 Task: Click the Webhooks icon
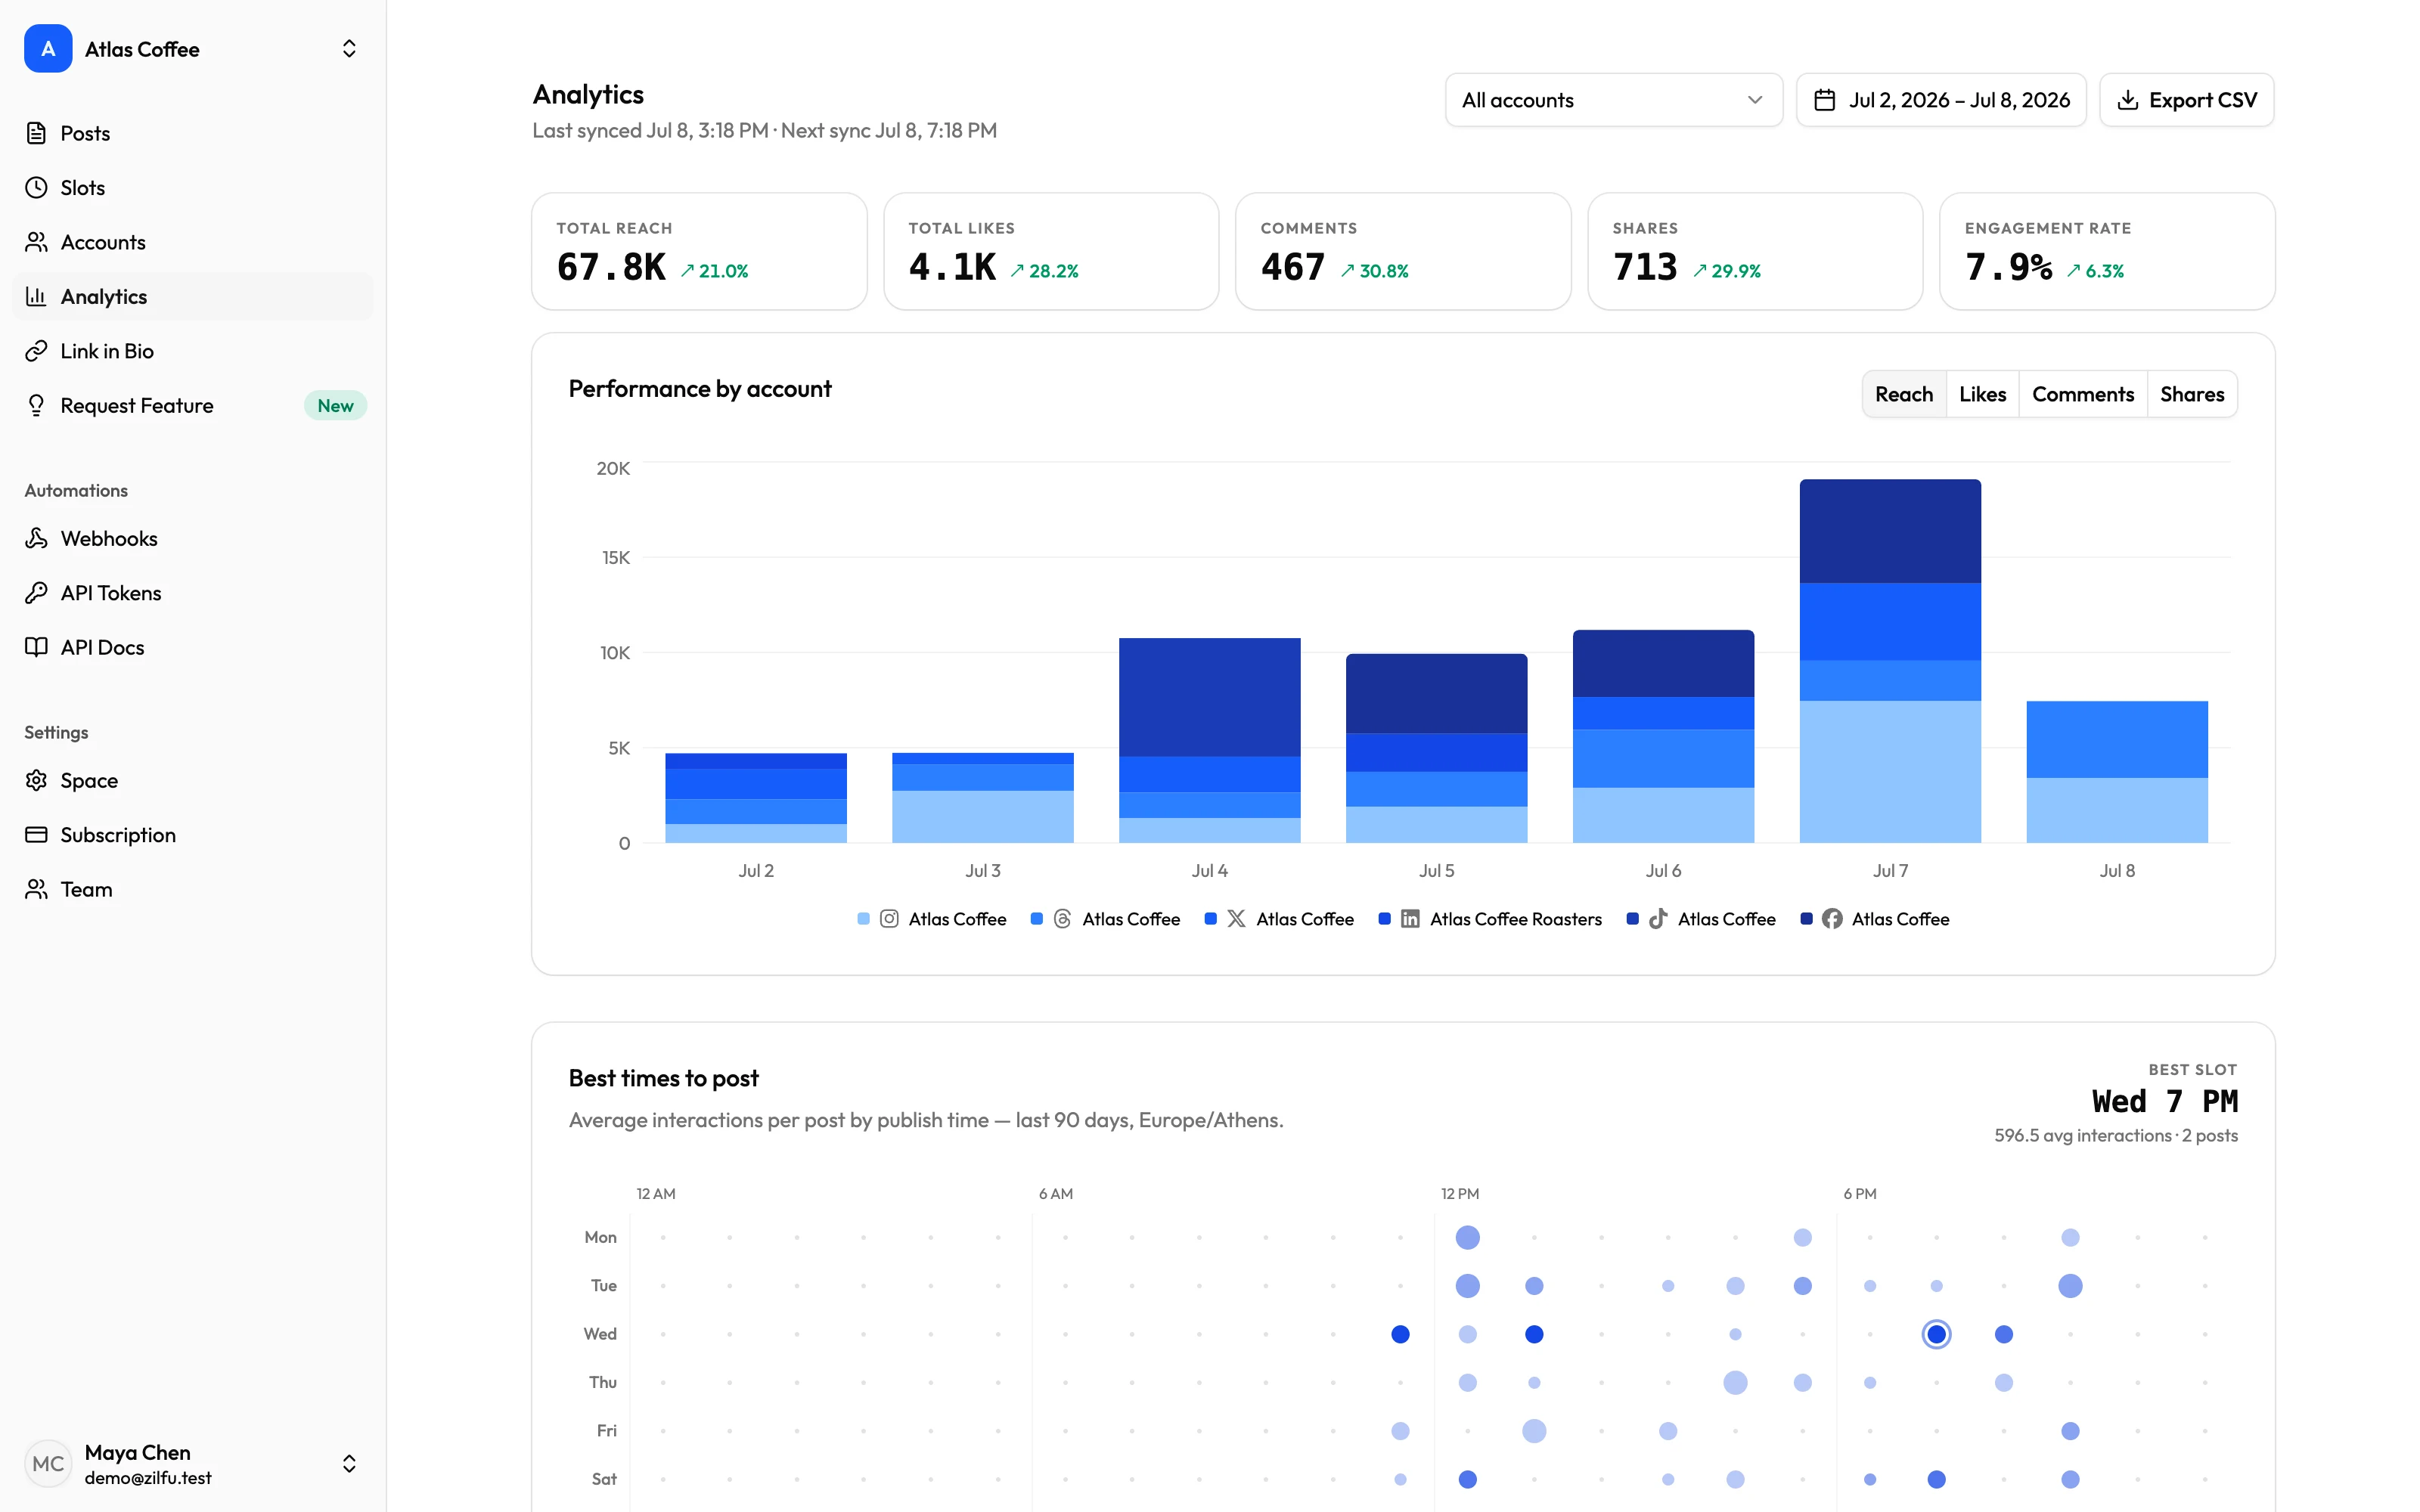pos(36,538)
